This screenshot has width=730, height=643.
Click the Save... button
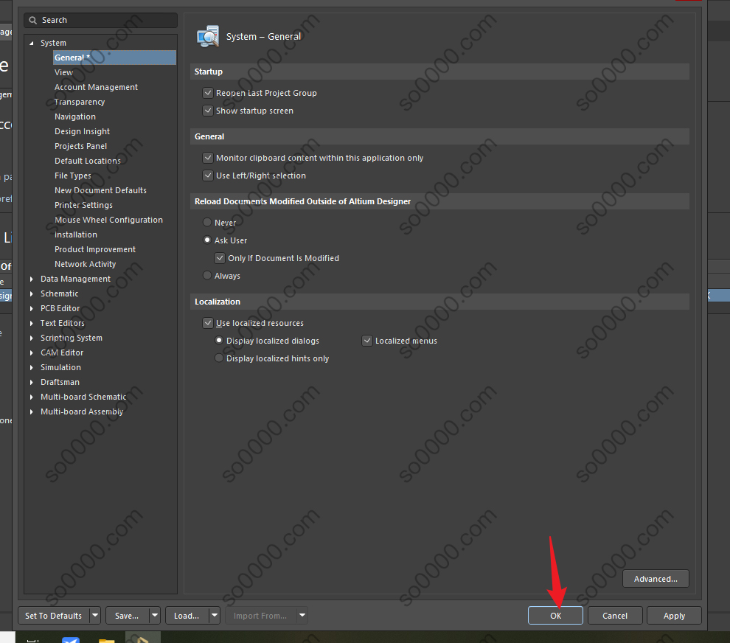[x=127, y=615]
